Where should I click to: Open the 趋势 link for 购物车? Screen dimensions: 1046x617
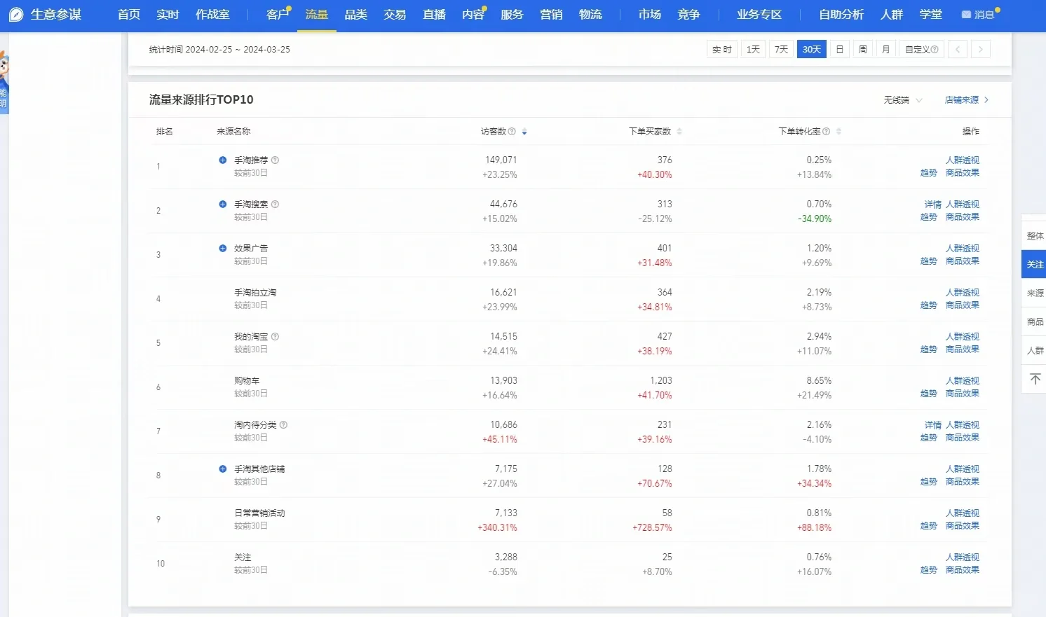(x=928, y=393)
